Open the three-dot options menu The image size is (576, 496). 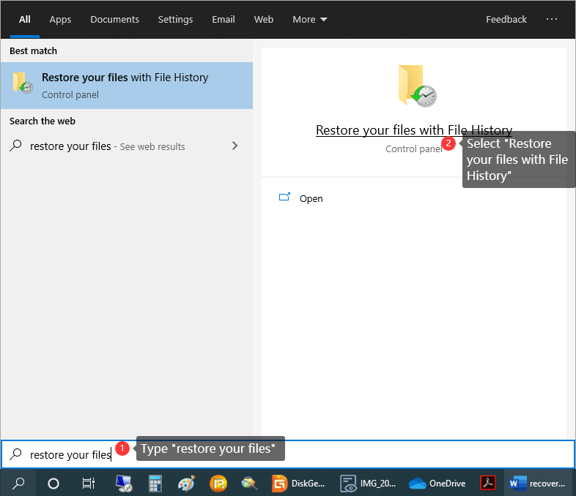(x=552, y=20)
